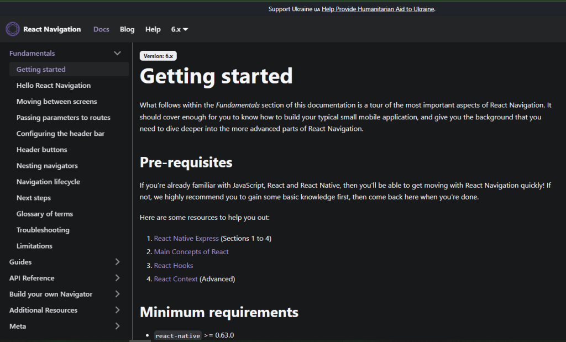Open the 6.x version dropdown
Image resolution: width=566 pixels, height=342 pixels.
pos(180,29)
